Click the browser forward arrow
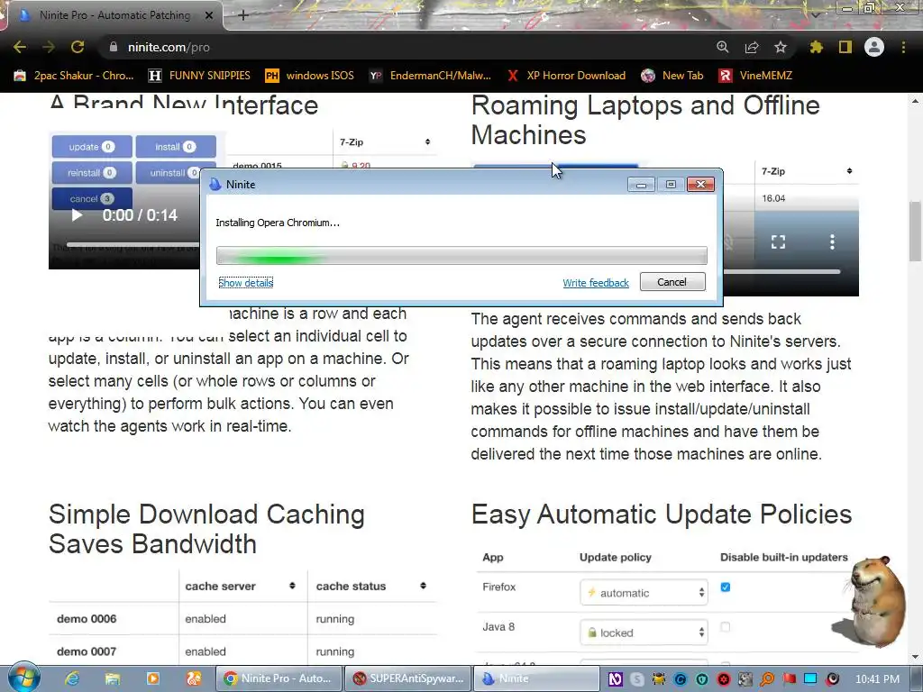The height and width of the screenshot is (692, 923). coord(49,47)
